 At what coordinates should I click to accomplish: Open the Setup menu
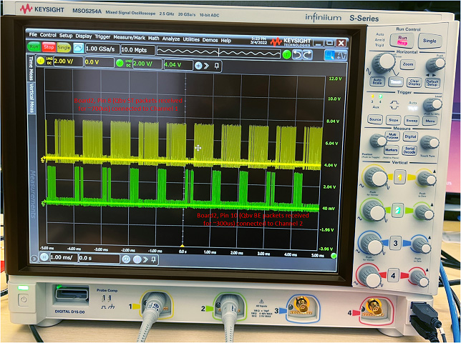(66, 36)
